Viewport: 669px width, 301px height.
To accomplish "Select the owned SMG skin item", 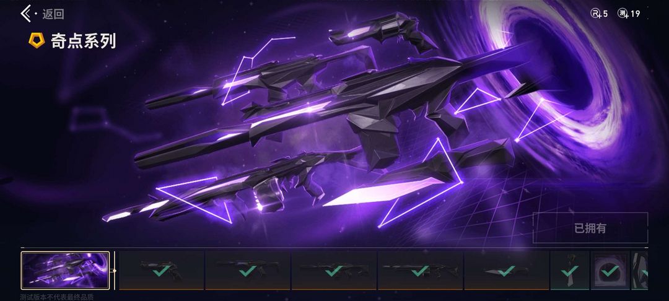I will pos(248,270).
